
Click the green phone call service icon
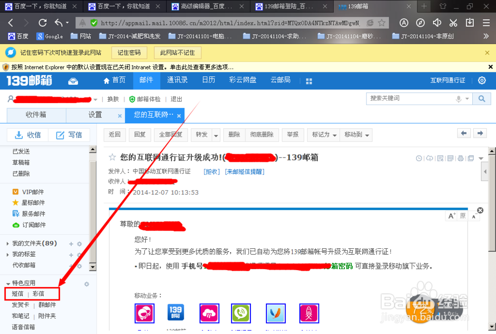241,313
